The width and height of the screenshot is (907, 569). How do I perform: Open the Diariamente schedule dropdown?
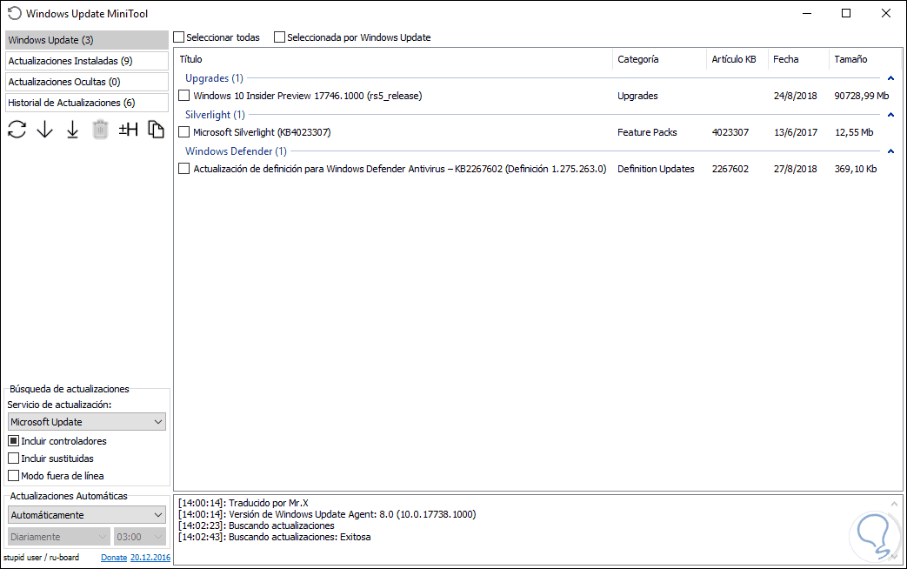point(59,537)
